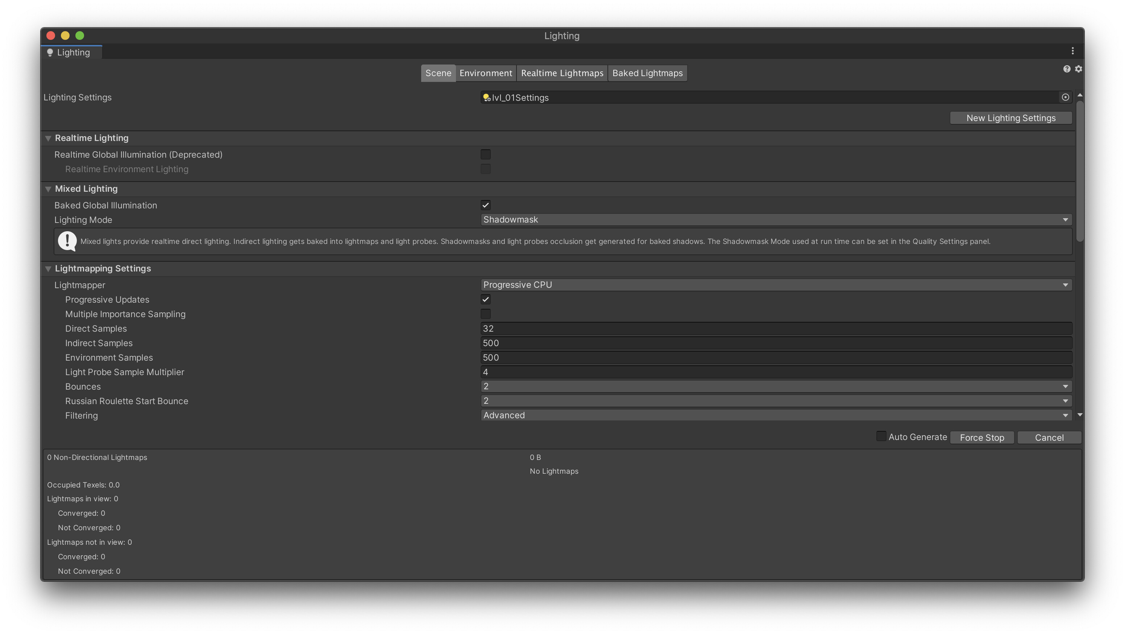Disable Baked Global Illumination
The height and width of the screenshot is (635, 1125).
tap(485, 205)
